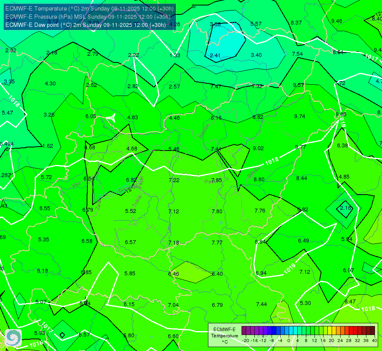Viewport: 382px width, 351px height.
Task: Click the dew point value 9.46
Action: 337,21
